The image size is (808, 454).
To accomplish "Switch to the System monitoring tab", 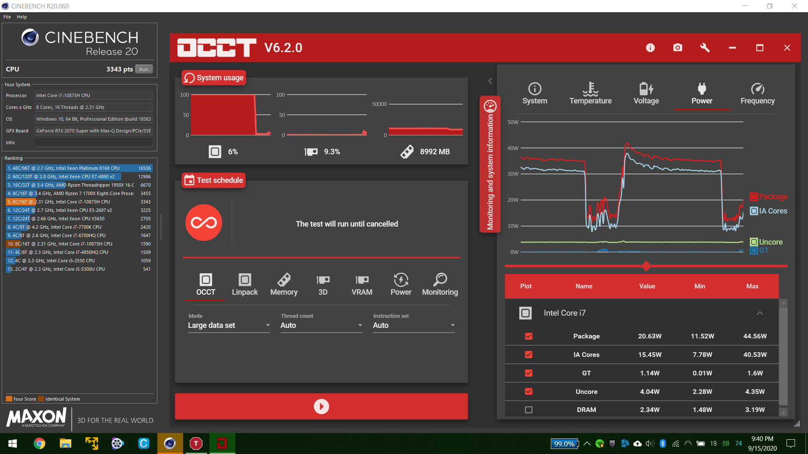I will pyautogui.click(x=535, y=94).
